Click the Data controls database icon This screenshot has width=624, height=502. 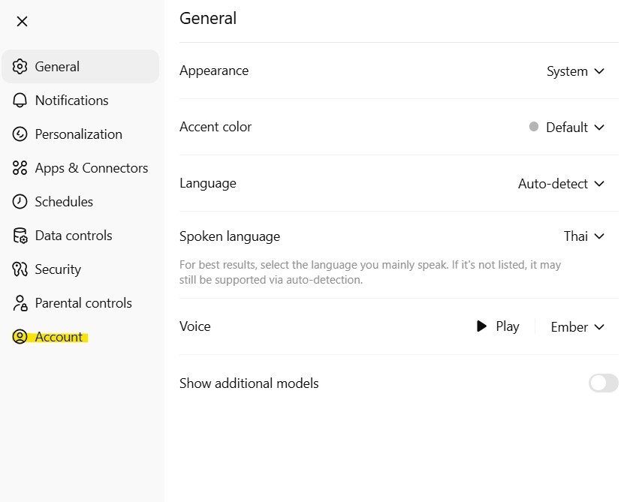point(20,236)
